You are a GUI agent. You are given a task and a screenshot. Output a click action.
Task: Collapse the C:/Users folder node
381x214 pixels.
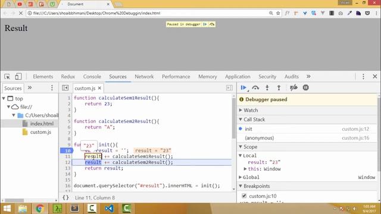[14, 115]
